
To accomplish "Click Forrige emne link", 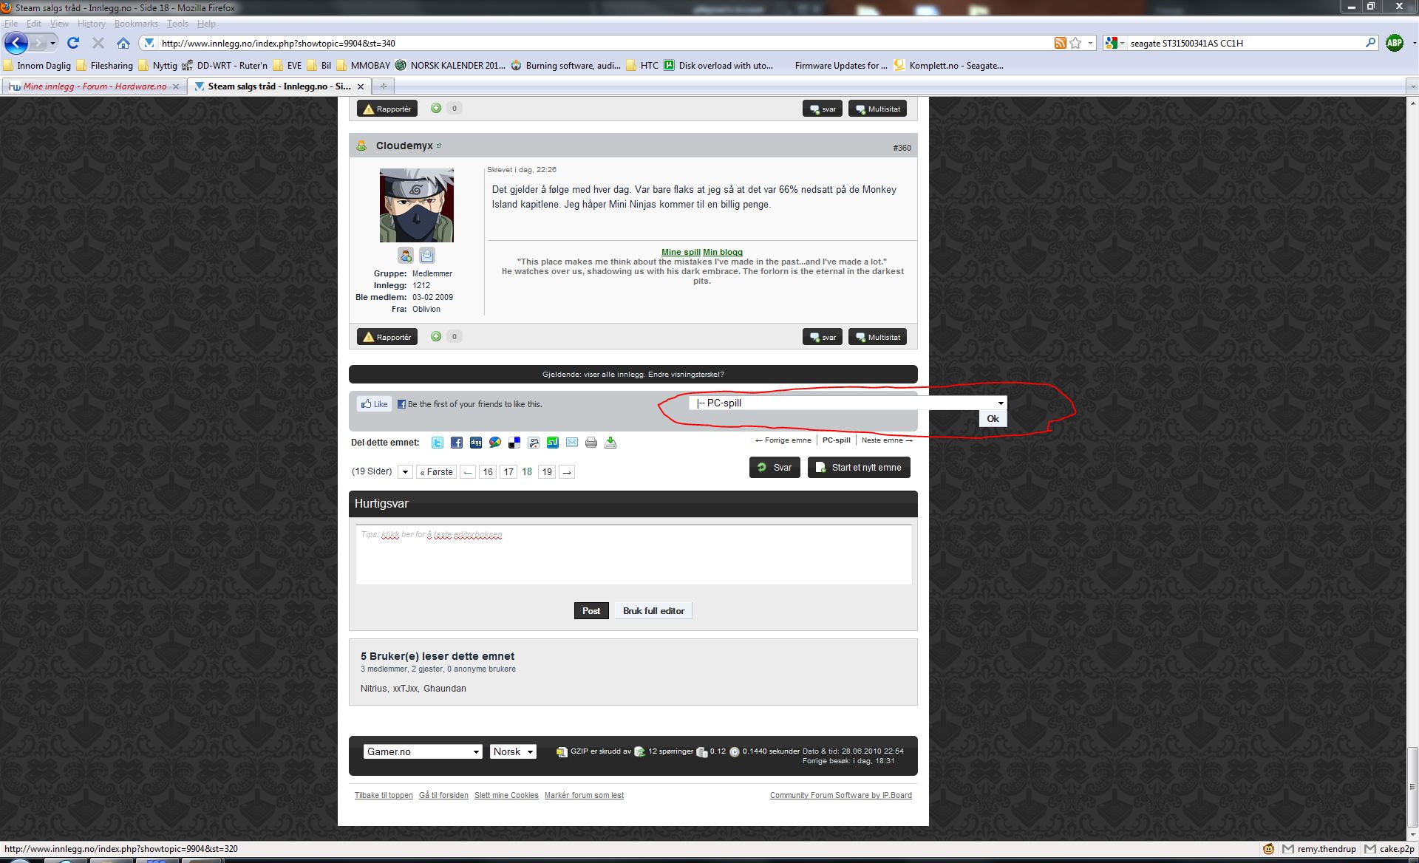I will [783, 440].
